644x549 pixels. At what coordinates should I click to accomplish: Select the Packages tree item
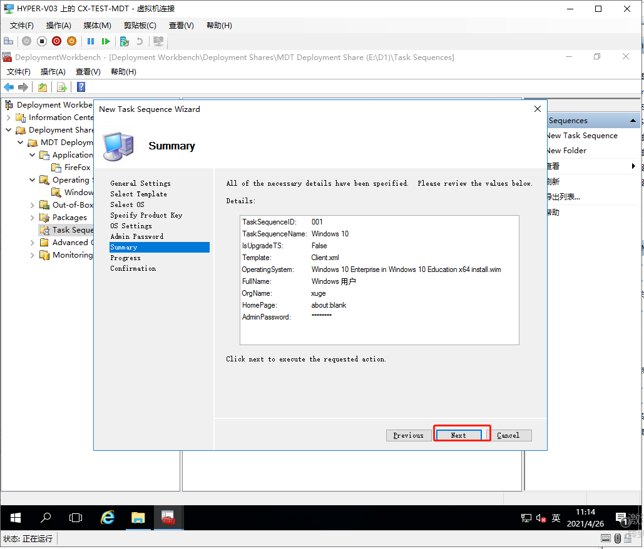[69, 218]
